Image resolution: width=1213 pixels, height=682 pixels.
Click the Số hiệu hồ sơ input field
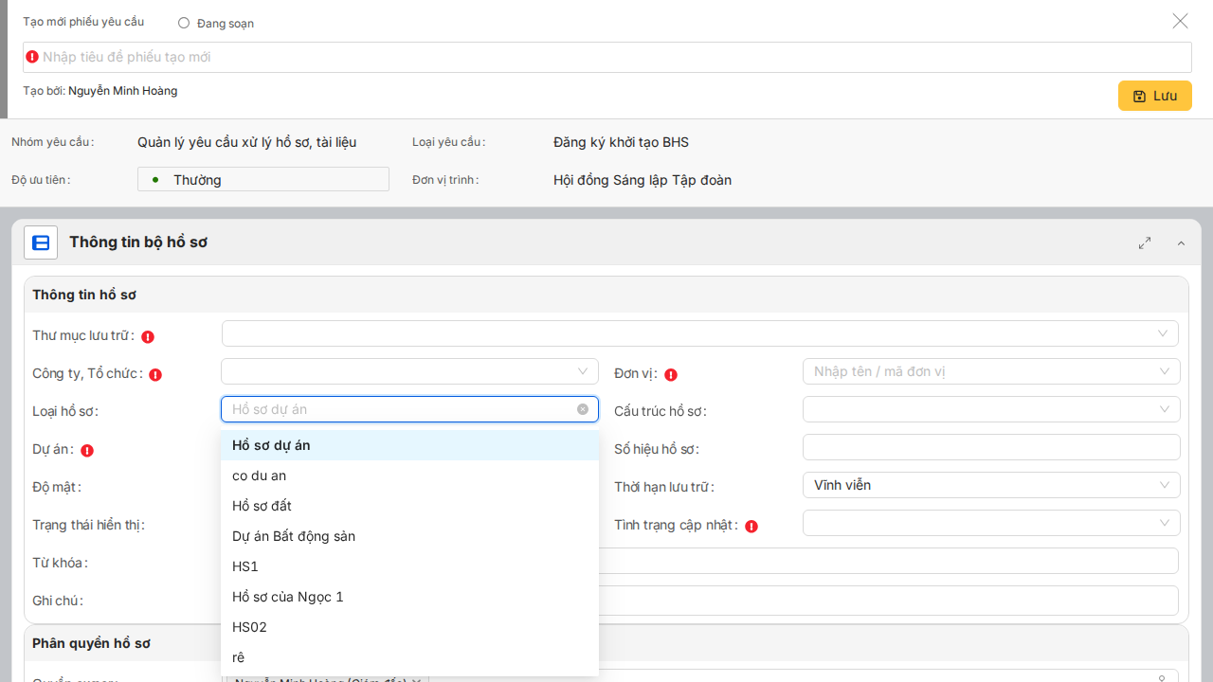990,447
